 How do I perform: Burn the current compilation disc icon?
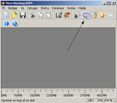click(x=77, y=15)
